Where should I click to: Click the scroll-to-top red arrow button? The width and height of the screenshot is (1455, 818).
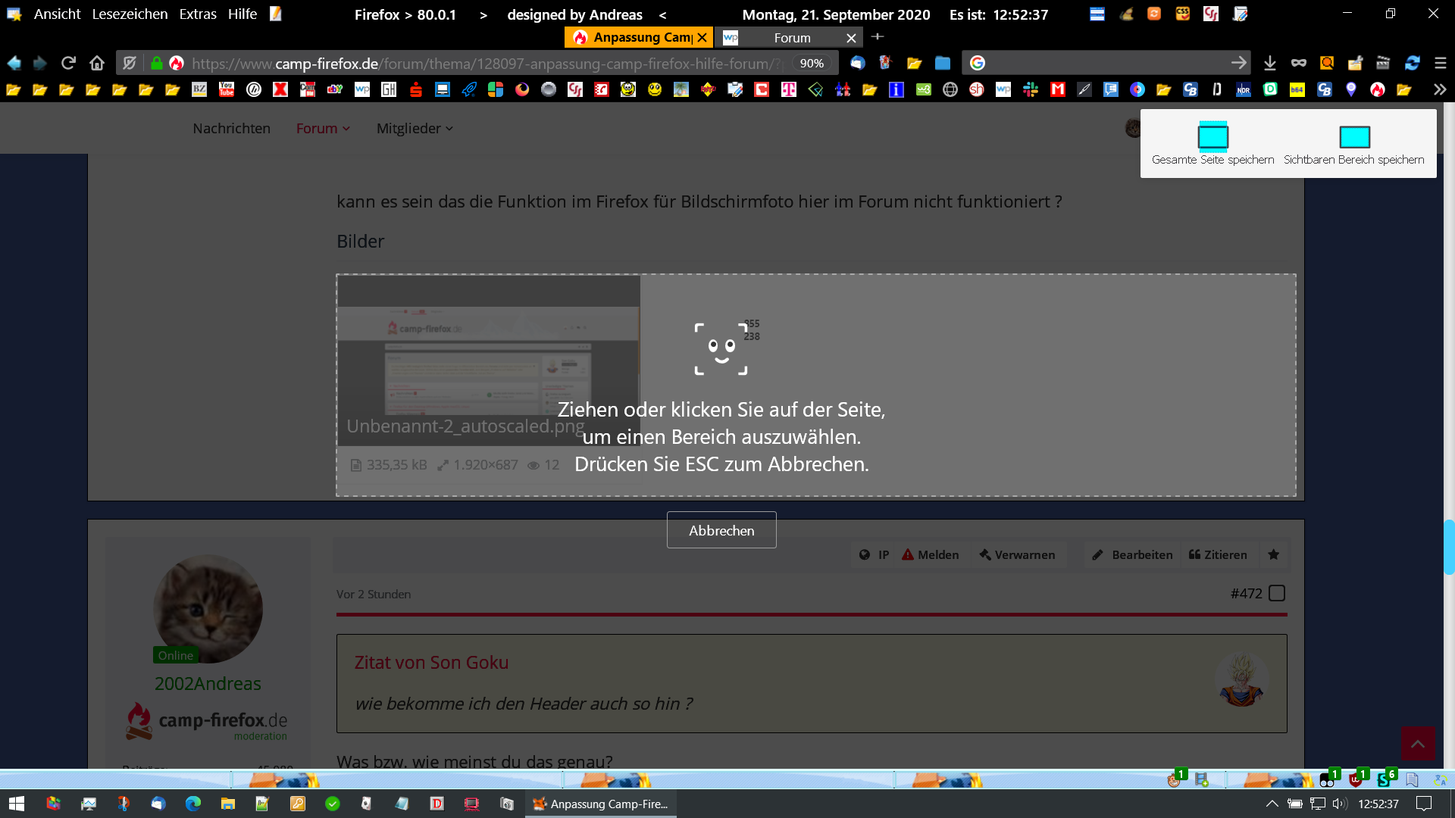pos(1418,744)
